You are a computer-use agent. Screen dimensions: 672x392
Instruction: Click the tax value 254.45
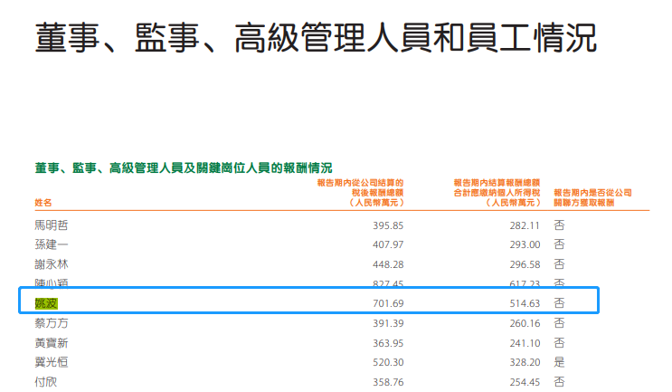(x=525, y=382)
